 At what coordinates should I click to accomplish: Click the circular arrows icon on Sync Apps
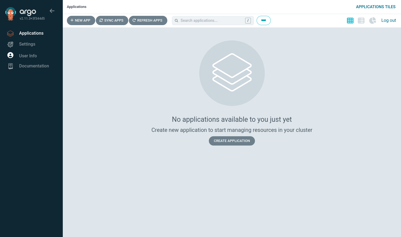101,20
